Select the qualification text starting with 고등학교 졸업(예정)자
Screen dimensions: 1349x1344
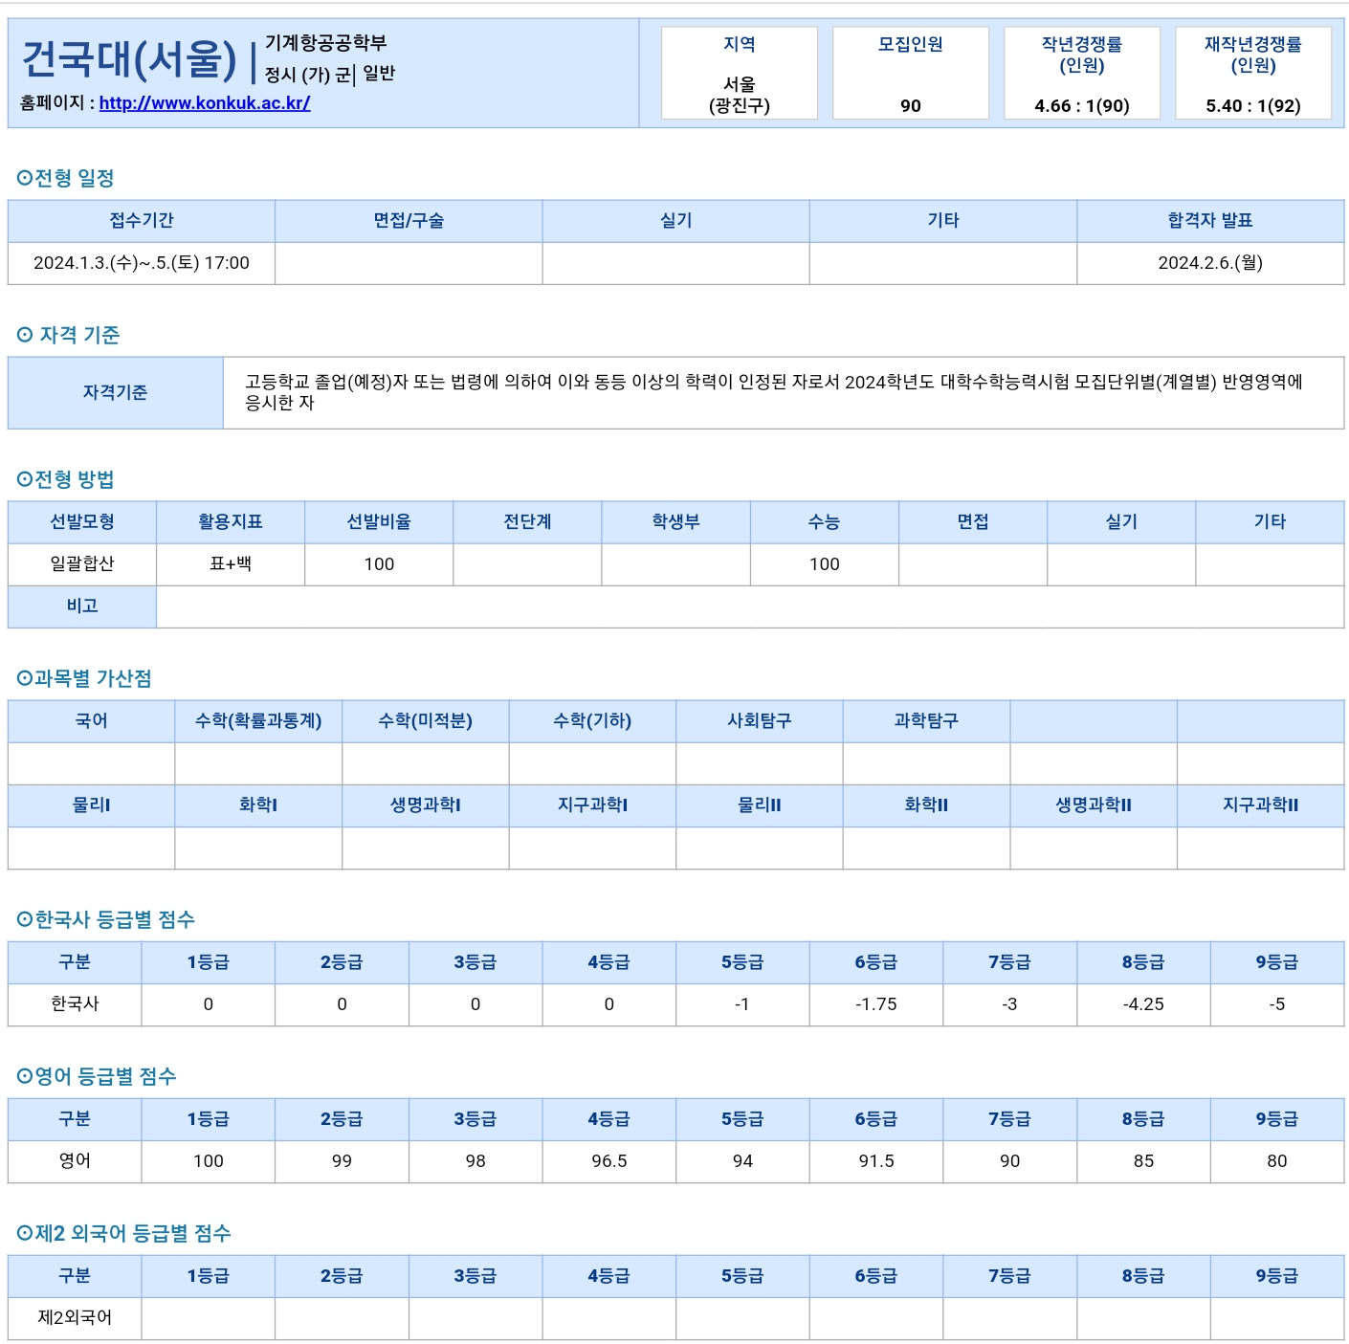click(774, 392)
